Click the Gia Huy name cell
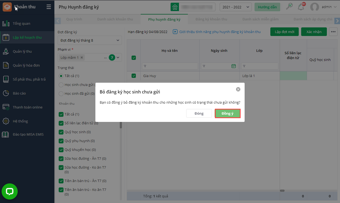 pos(170,76)
